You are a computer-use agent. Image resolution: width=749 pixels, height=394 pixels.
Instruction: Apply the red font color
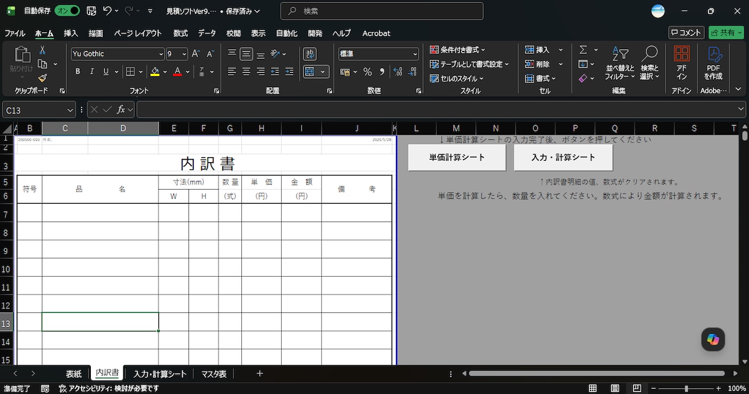click(177, 72)
